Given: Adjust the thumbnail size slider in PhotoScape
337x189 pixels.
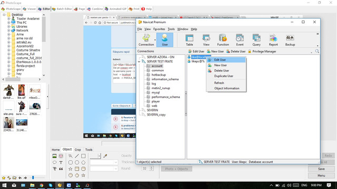Looking at the screenshot, I should (33, 177).
